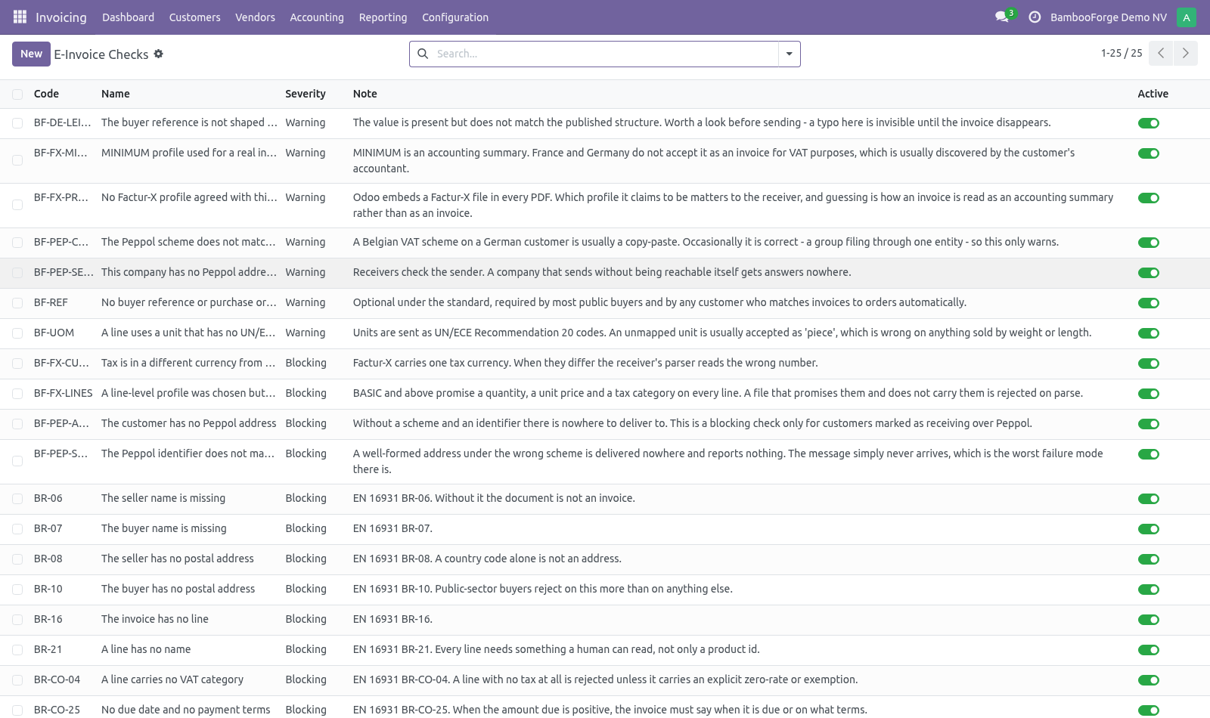Go to next page arrow

(x=1185, y=53)
